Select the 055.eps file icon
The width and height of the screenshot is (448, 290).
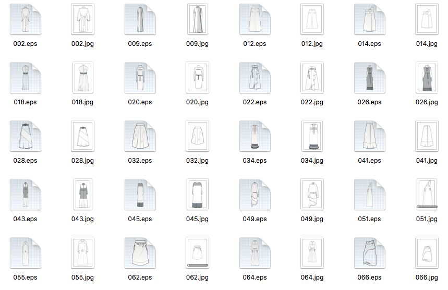[26, 253]
